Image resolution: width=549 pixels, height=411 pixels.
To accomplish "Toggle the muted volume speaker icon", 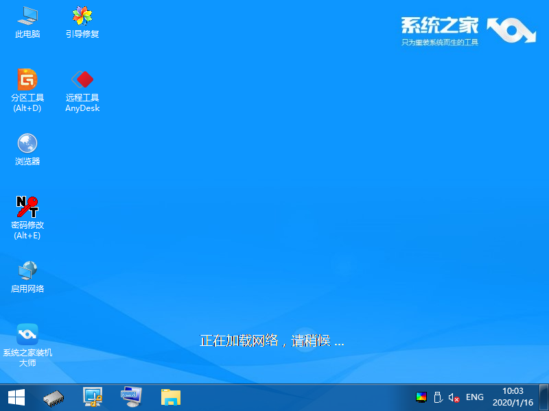I will click(454, 397).
